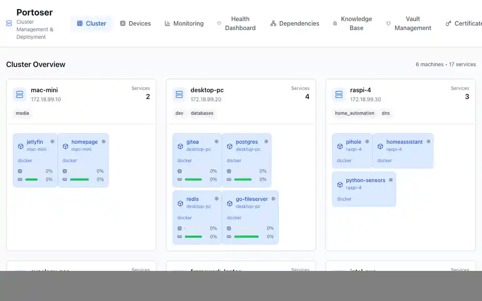
Task: Click IP address 172.18.99.10
Action: point(46,99)
